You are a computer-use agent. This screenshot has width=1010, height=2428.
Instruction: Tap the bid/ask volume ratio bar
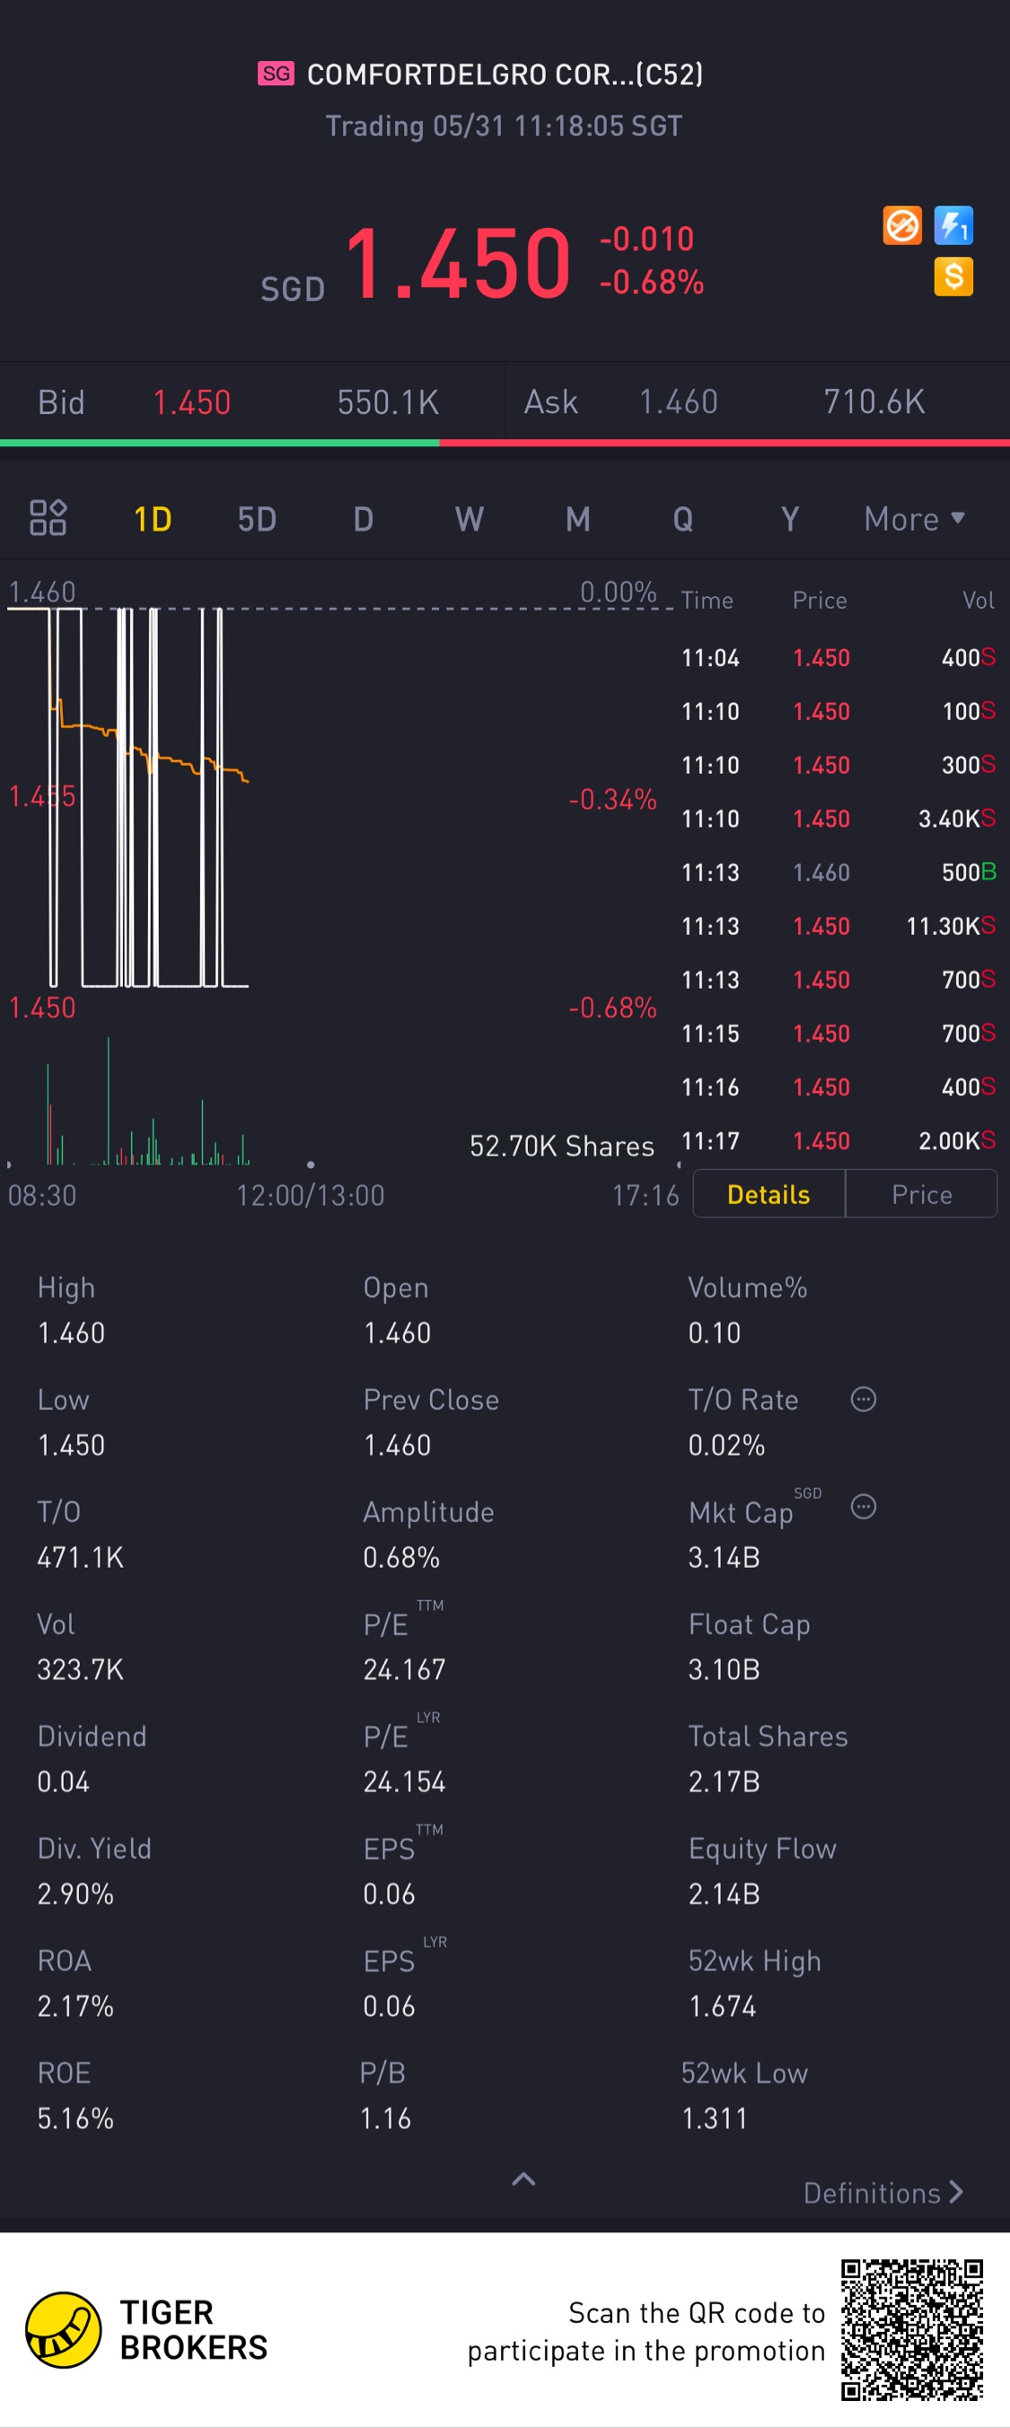505,442
